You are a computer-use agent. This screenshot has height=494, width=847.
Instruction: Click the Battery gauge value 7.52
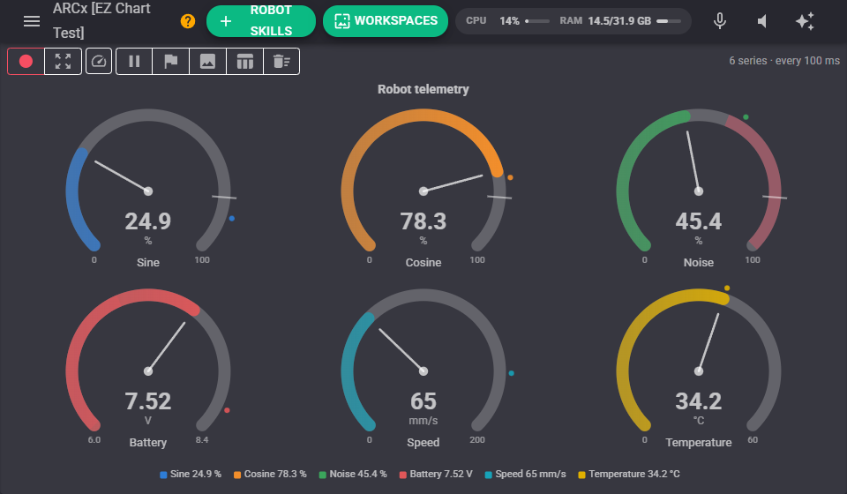coord(148,401)
